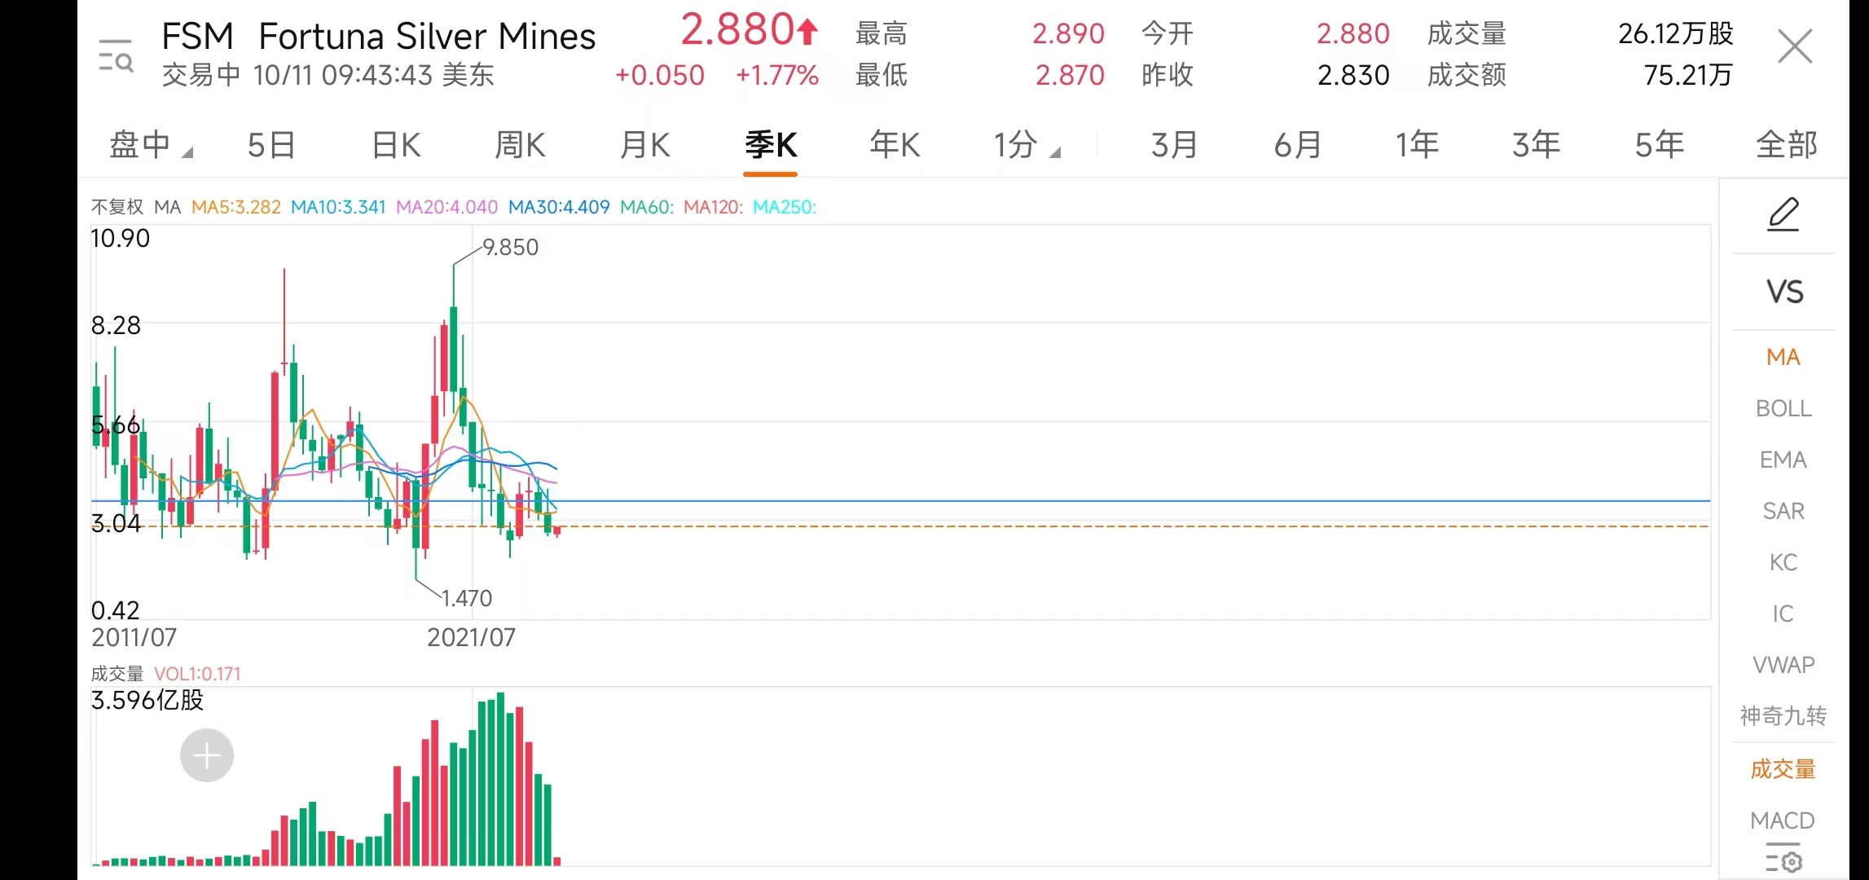Expand the 1分 minute interval dropdown
Image resolution: width=1869 pixels, height=880 pixels.
click(1026, 145)
